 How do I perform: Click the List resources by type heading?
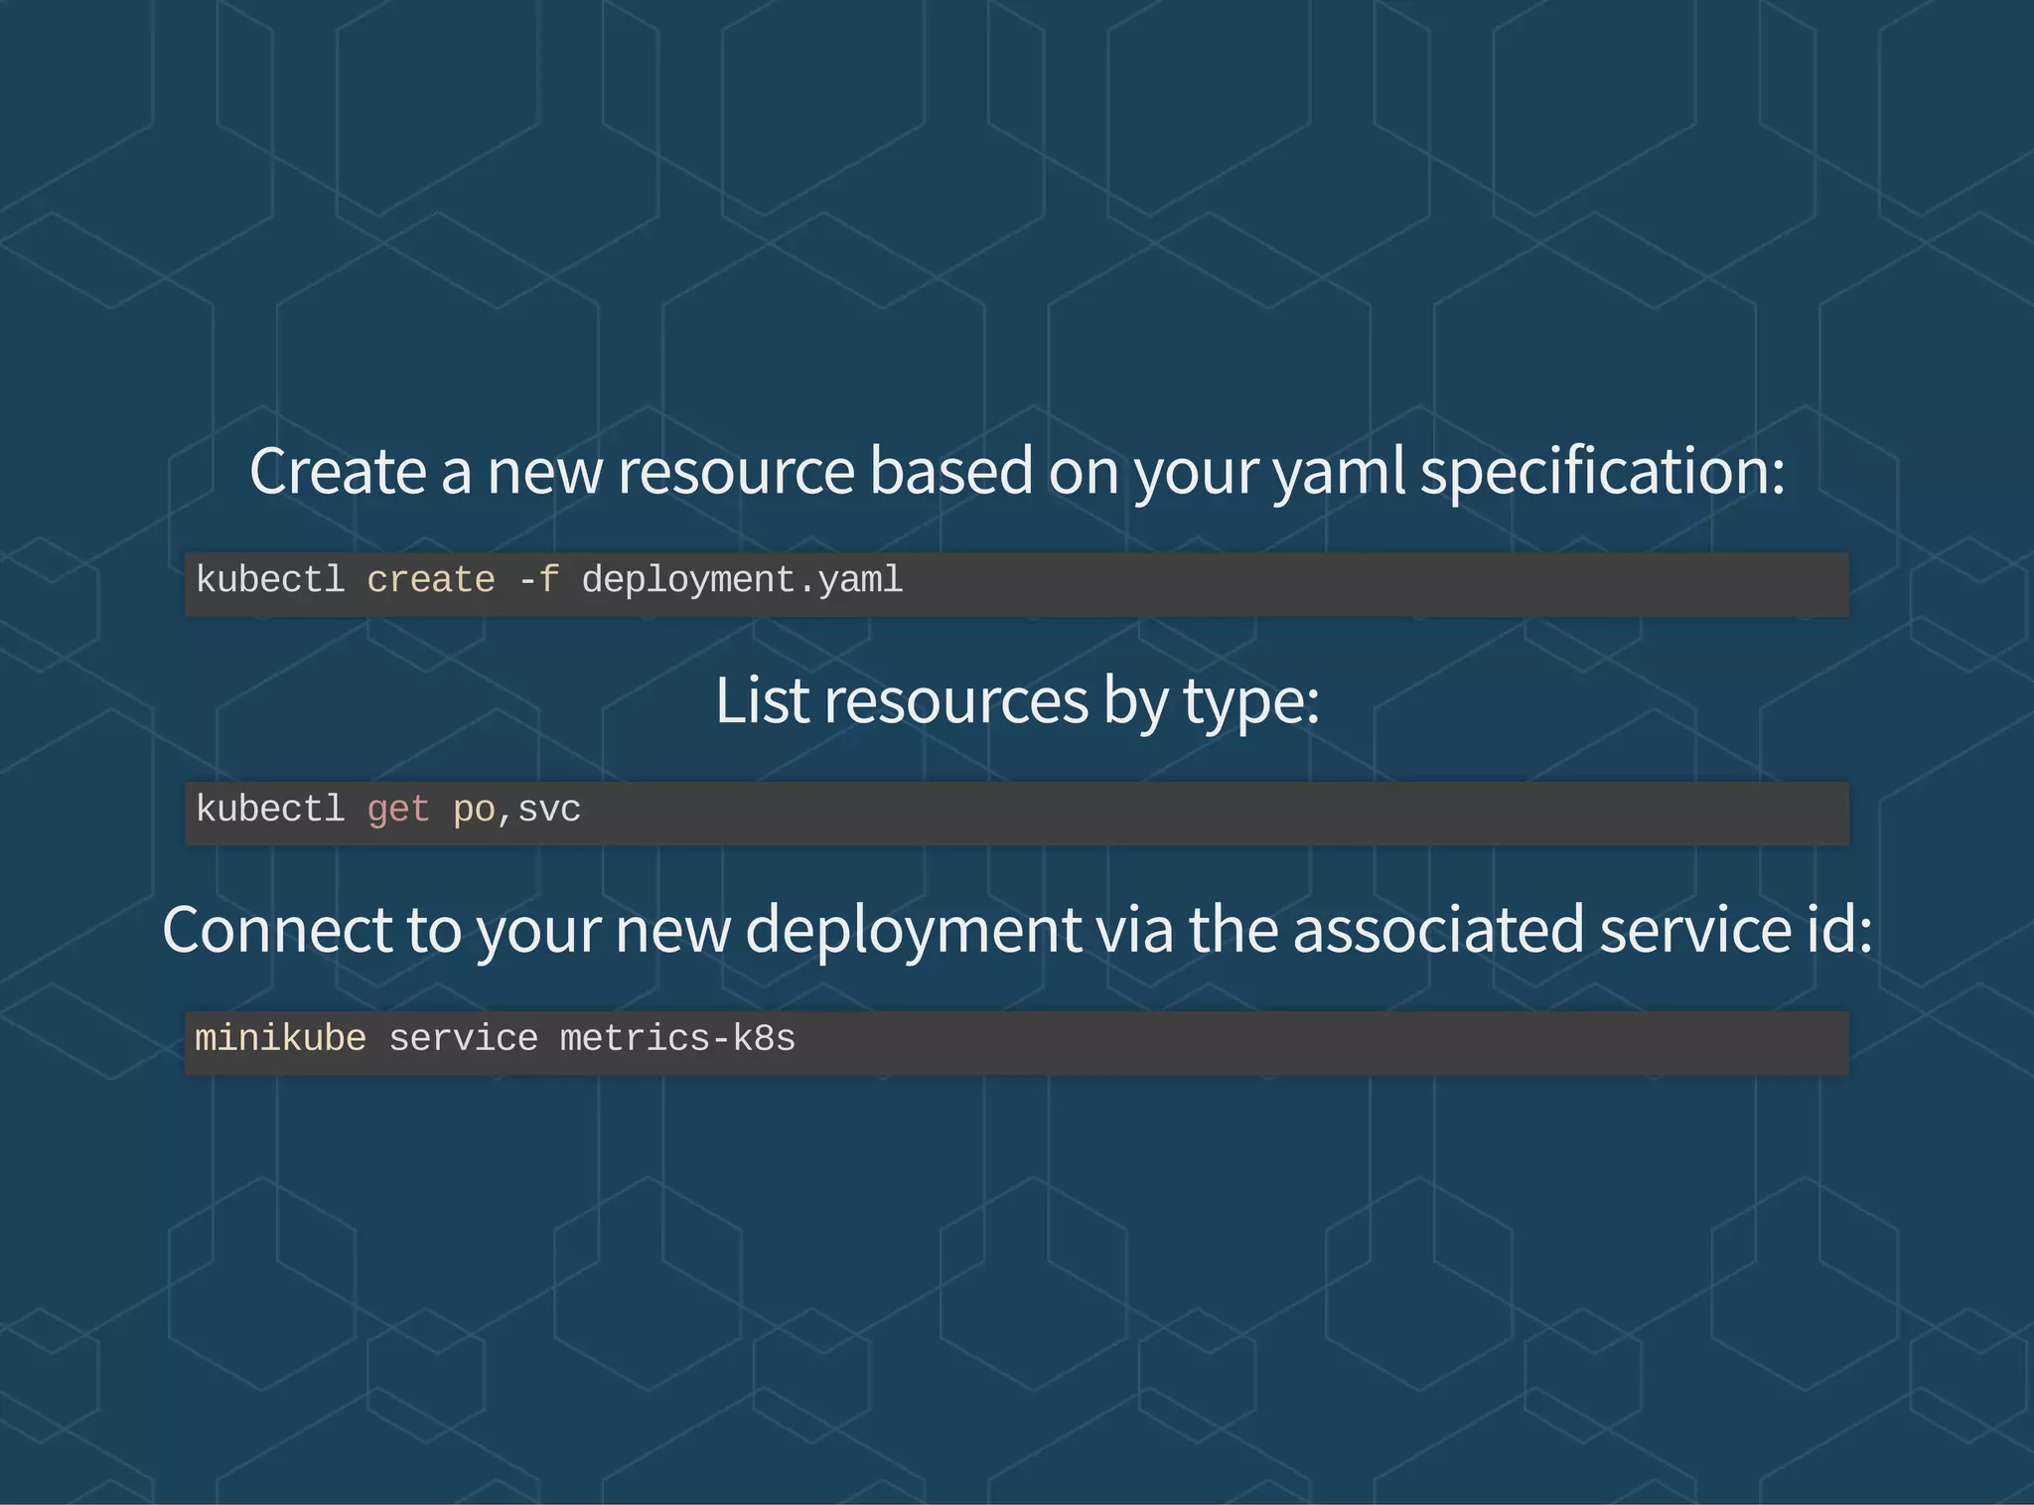[x=1016, y=700]
